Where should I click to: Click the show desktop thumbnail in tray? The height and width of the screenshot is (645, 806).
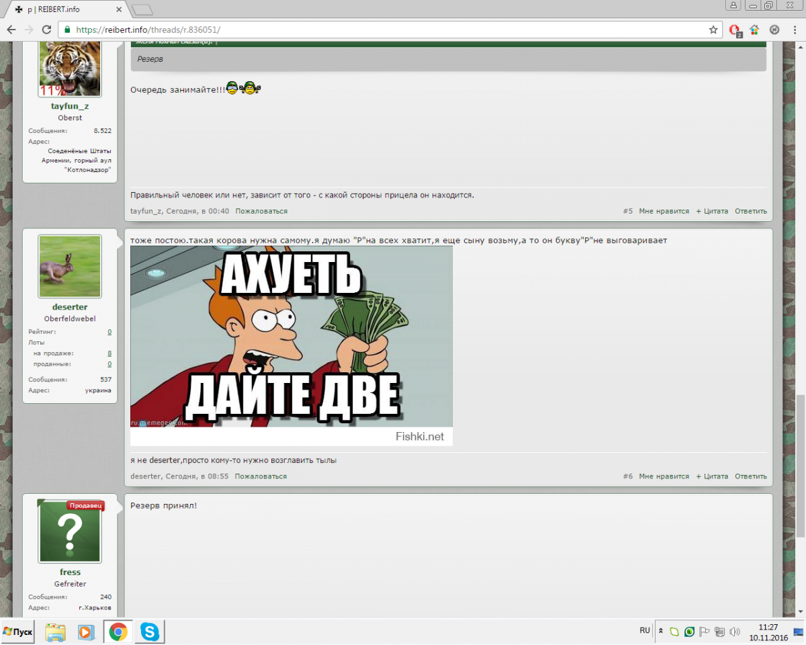click(799, 632)
